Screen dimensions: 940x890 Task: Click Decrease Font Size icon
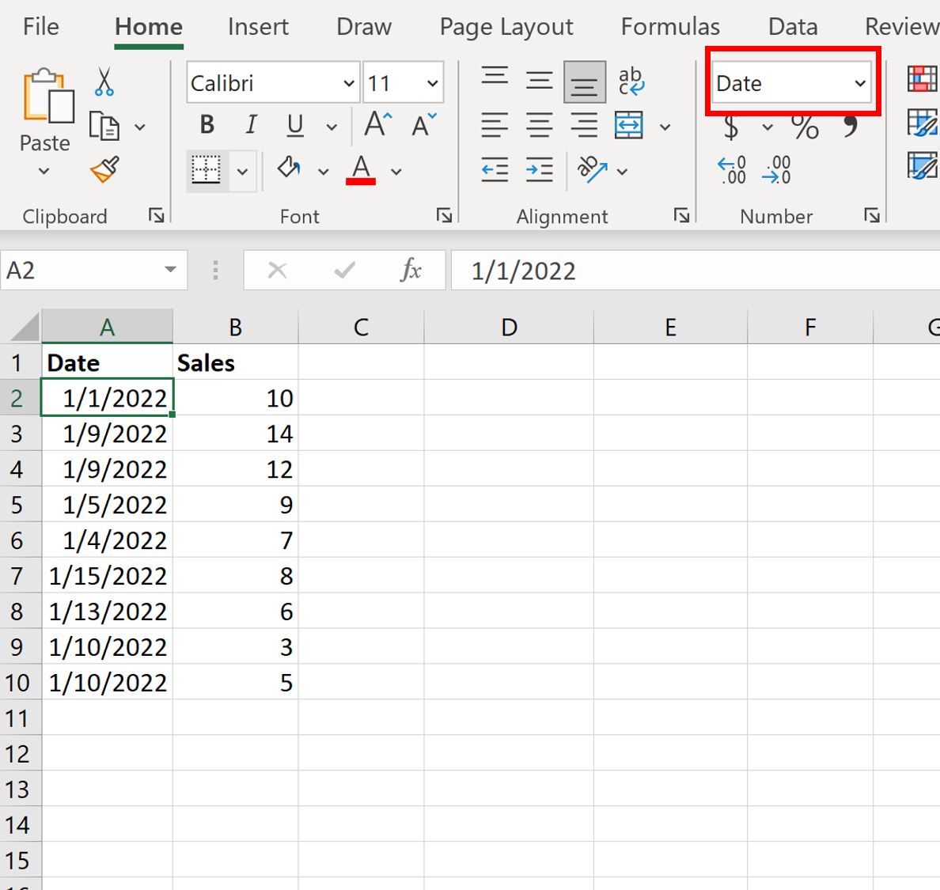point(424,125)
